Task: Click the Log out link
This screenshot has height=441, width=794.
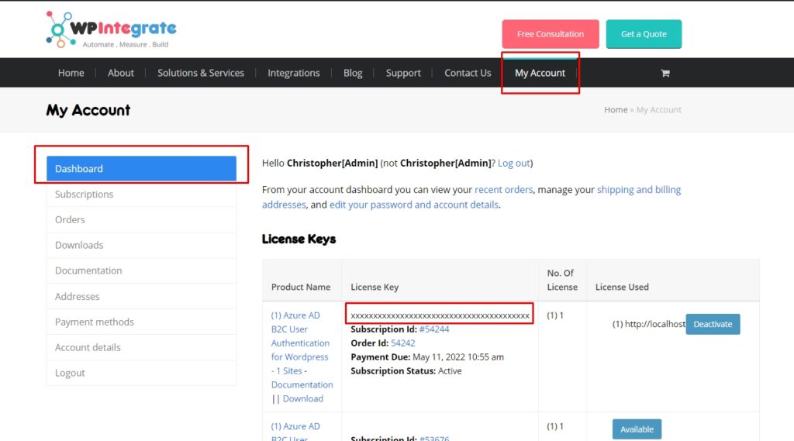Action: (514, 163)
